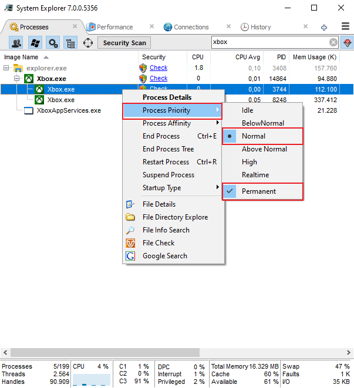Click the CPU usage graph in status bar

tap(92, 380)
